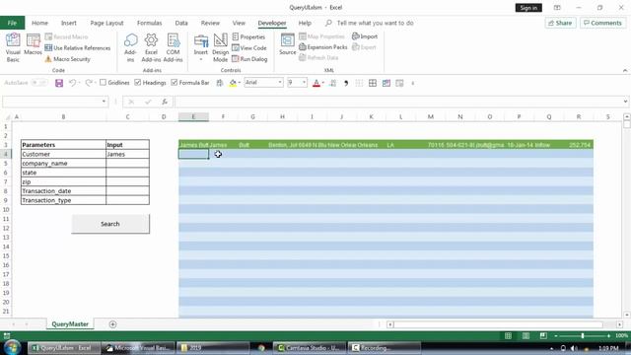Customize the quick access toolbar

412,83
